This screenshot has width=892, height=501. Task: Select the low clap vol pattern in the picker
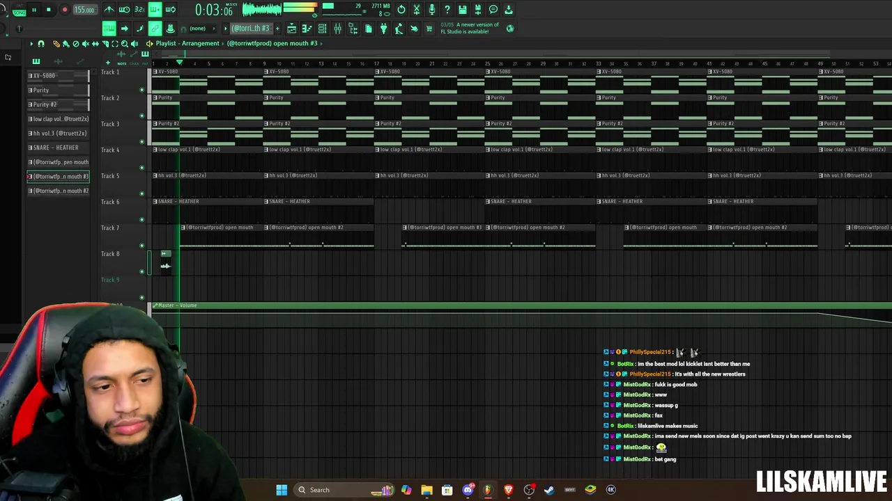[58, 119]
